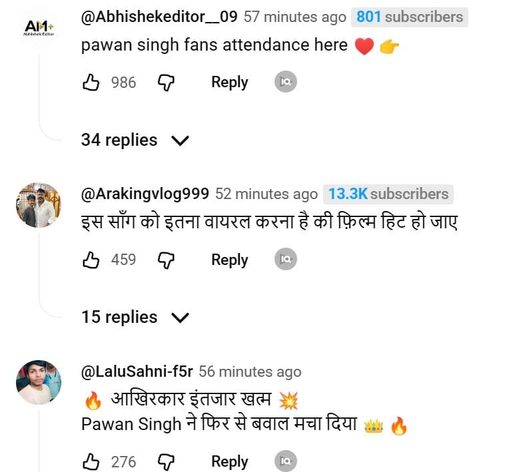Screen dimensions: 513x472
Task: Open the @Arakingvlog999 channel link
Action: pyautogui.click(x=145, y=194)
